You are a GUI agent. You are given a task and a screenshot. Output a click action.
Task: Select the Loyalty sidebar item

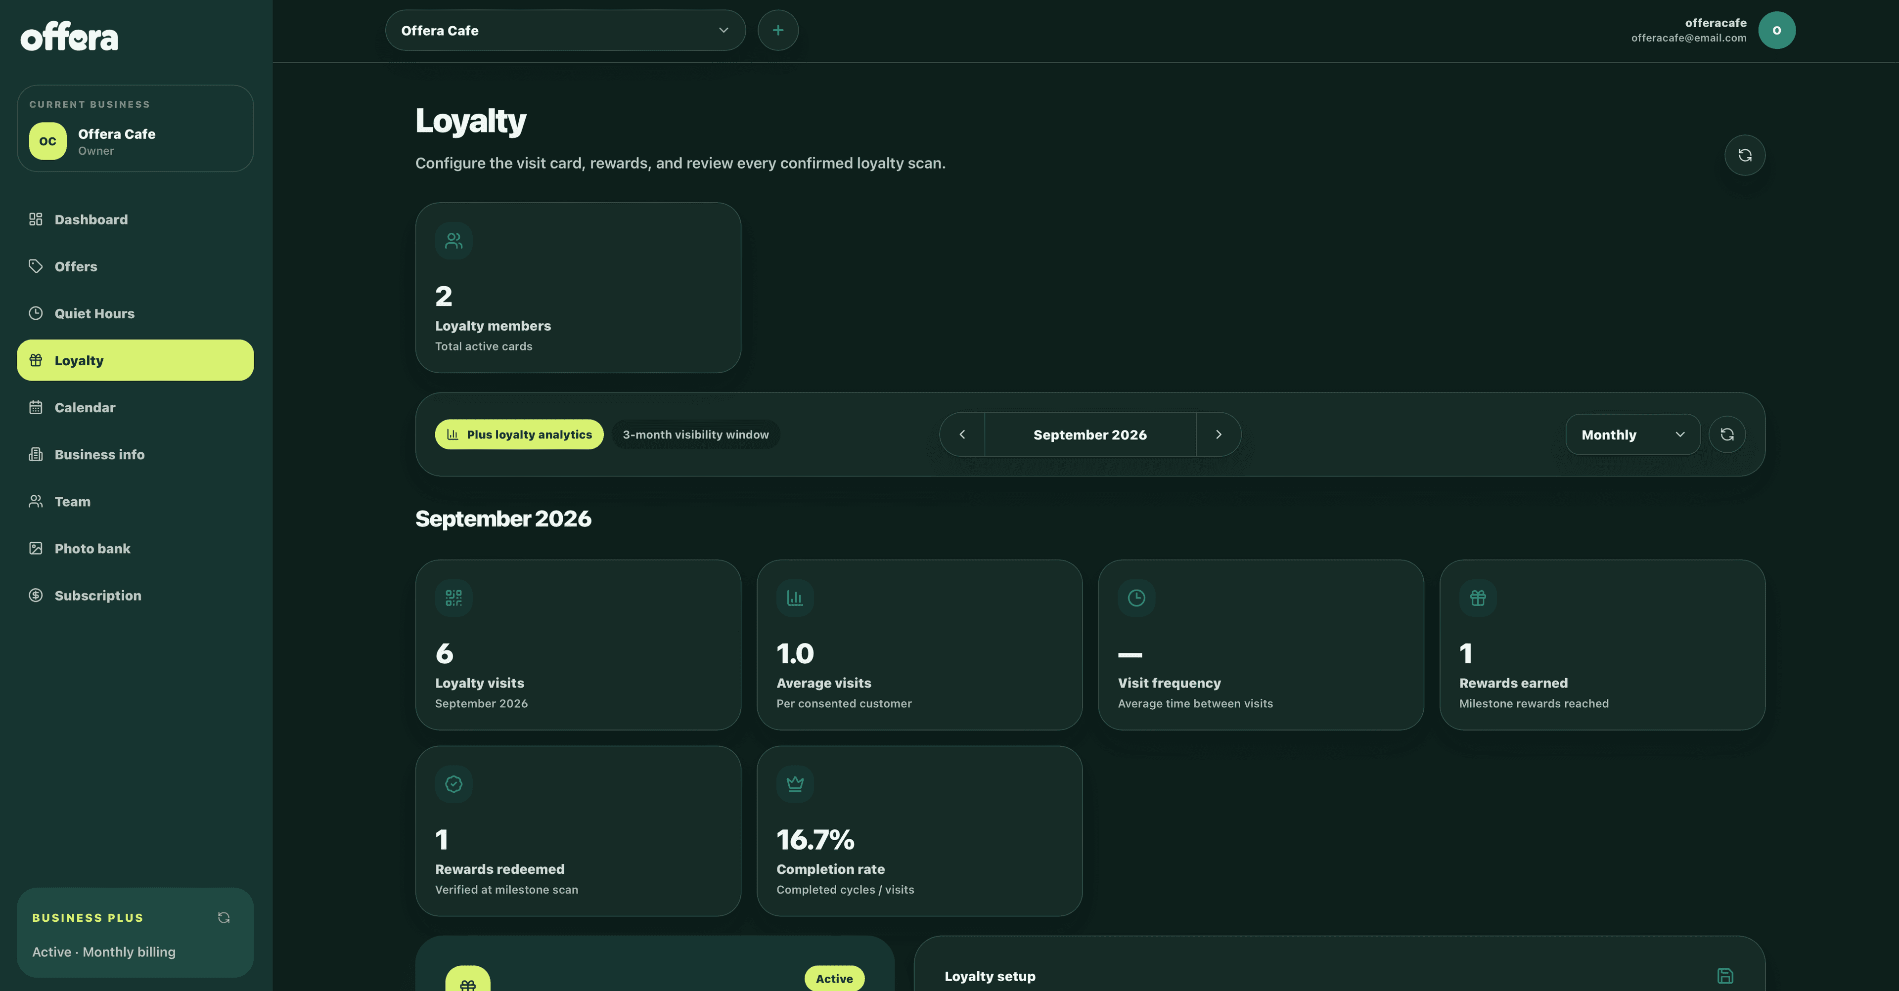pos(135,360)
